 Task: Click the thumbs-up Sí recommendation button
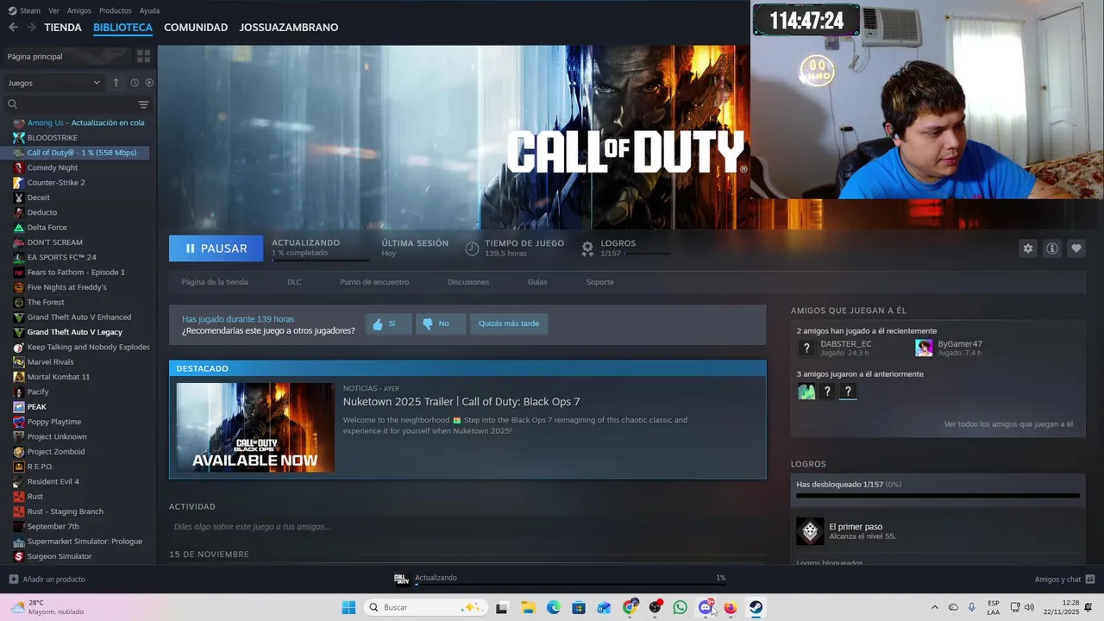pos(387,323)
